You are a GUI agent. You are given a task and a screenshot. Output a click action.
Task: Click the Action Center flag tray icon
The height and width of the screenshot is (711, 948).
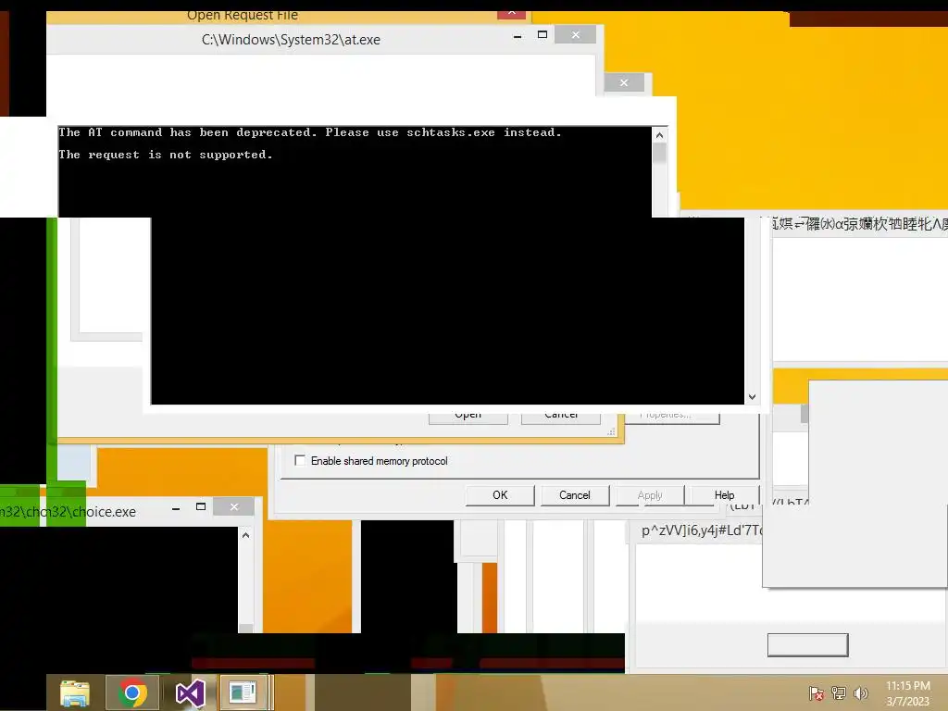[817, 692]
